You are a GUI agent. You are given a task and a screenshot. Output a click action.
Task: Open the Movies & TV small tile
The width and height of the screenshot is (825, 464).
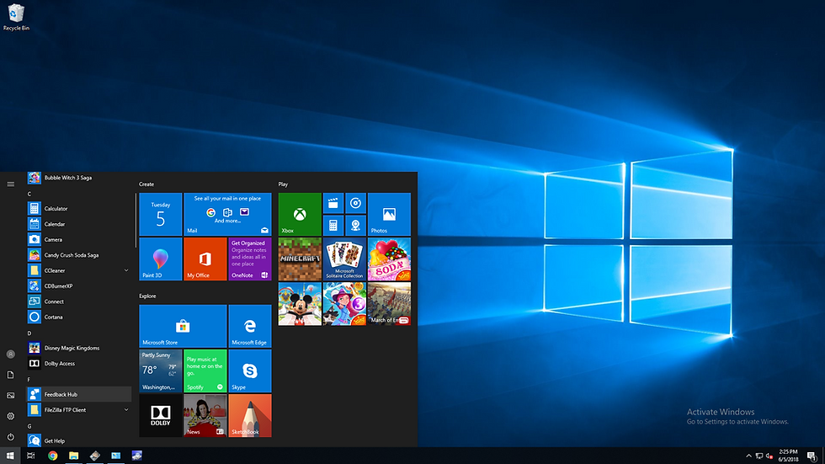click(333, 203)
